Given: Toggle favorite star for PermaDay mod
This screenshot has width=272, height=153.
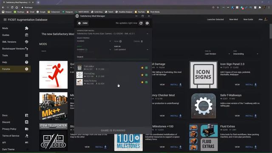Looking at the screenshot, I should (x=142, y=75).
